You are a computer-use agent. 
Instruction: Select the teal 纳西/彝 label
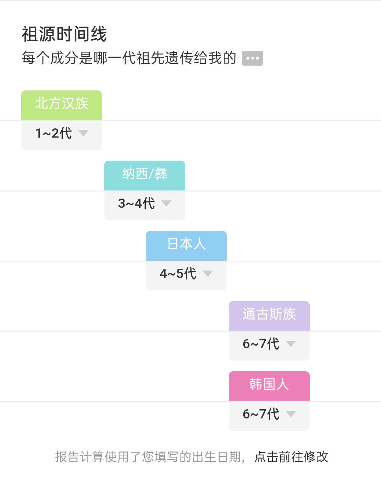(x=145, y=176)
